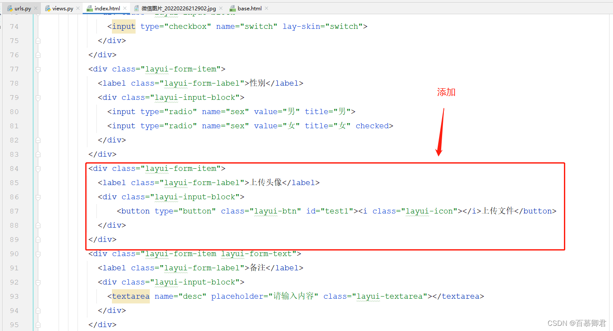Click value="男" on line 80
613x331 pixels.
click(x=277, y=112)
